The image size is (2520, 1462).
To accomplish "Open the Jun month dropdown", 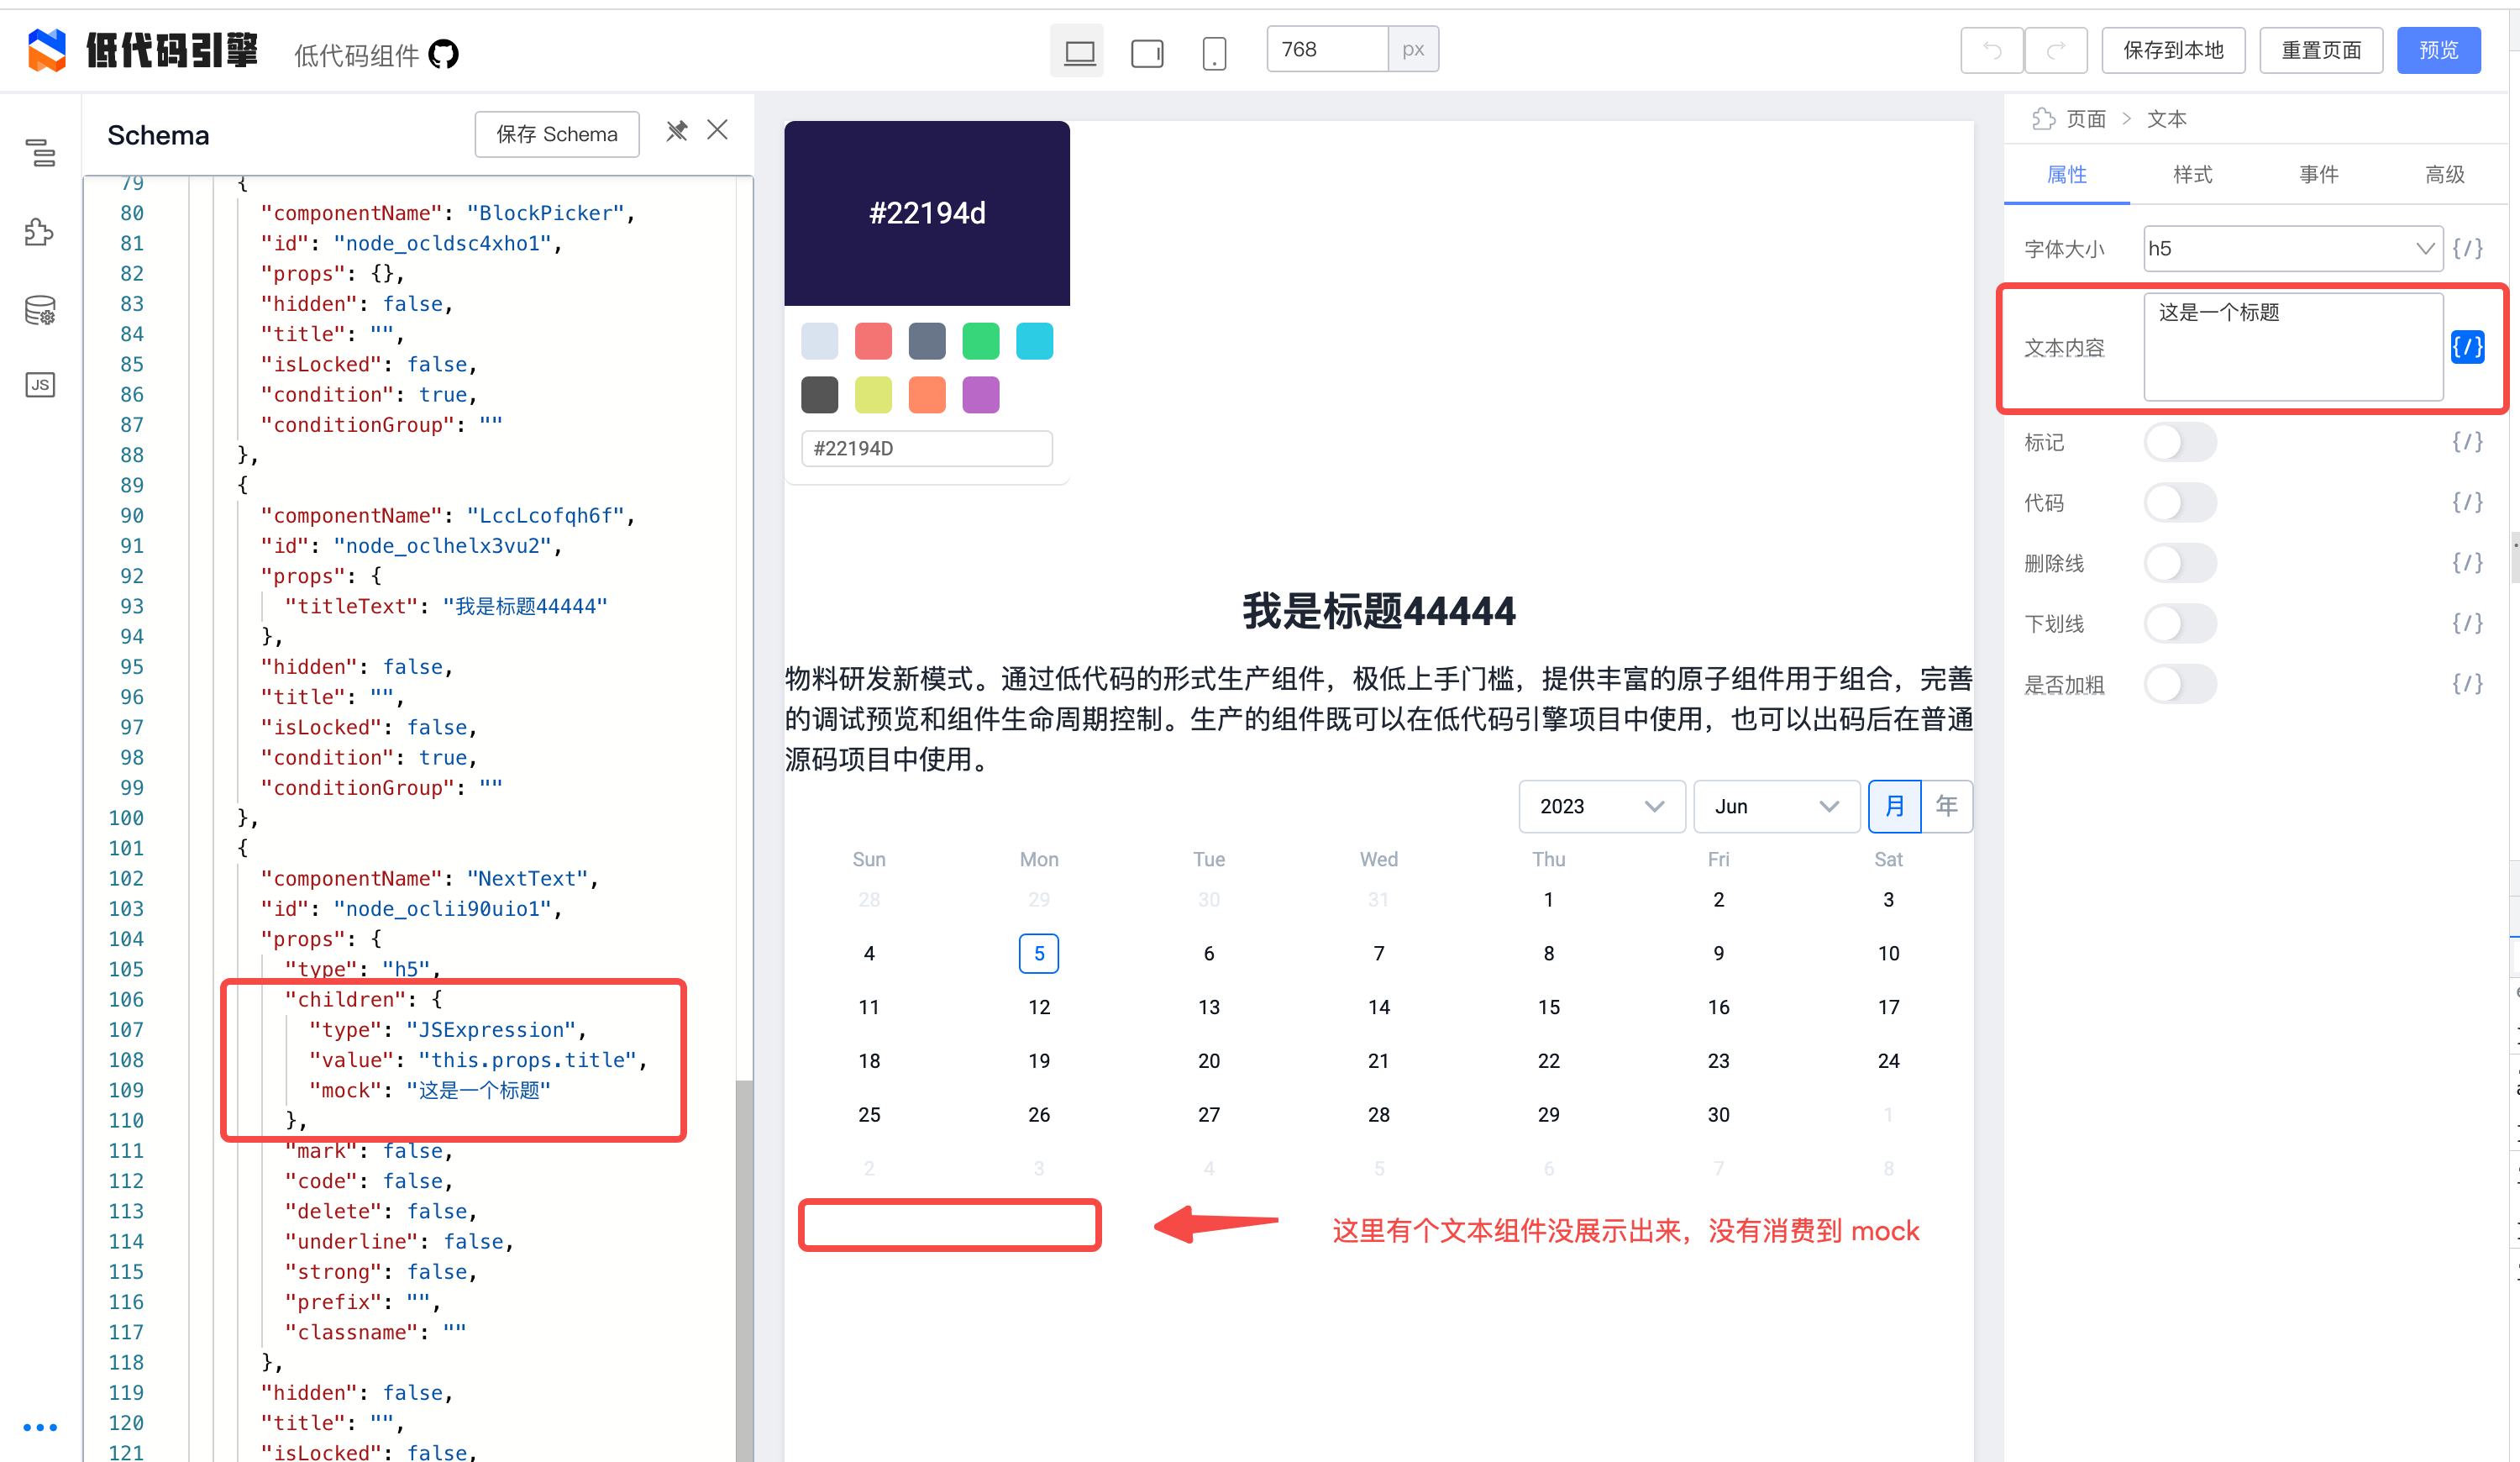I will 1777,806.
